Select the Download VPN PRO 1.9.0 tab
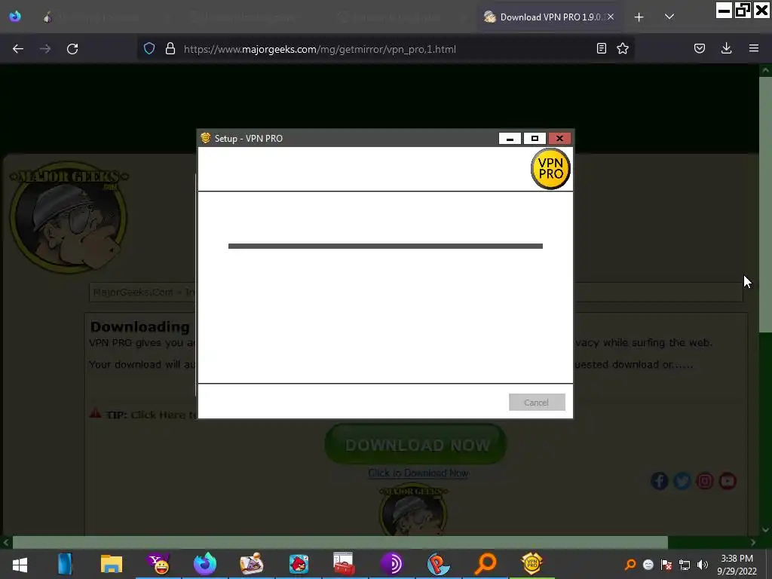The image size is (772, 579). coord(550,17)
